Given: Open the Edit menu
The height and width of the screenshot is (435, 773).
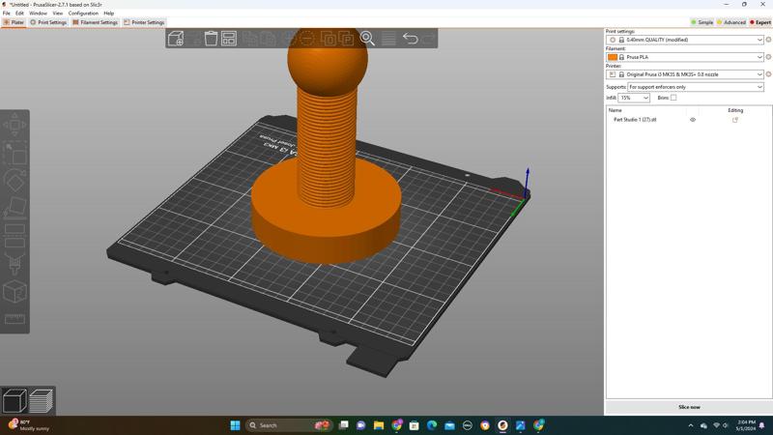Looking at the screenshot, I should pyautogui.click(x=19, y=14).
